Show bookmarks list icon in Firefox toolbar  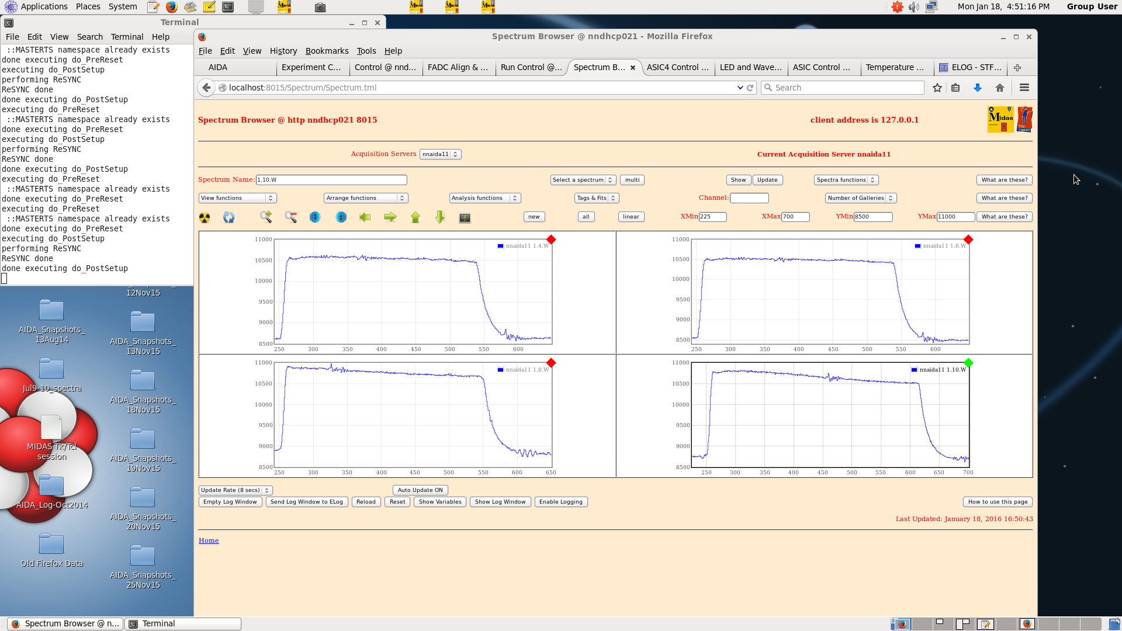tap(955, 88)
